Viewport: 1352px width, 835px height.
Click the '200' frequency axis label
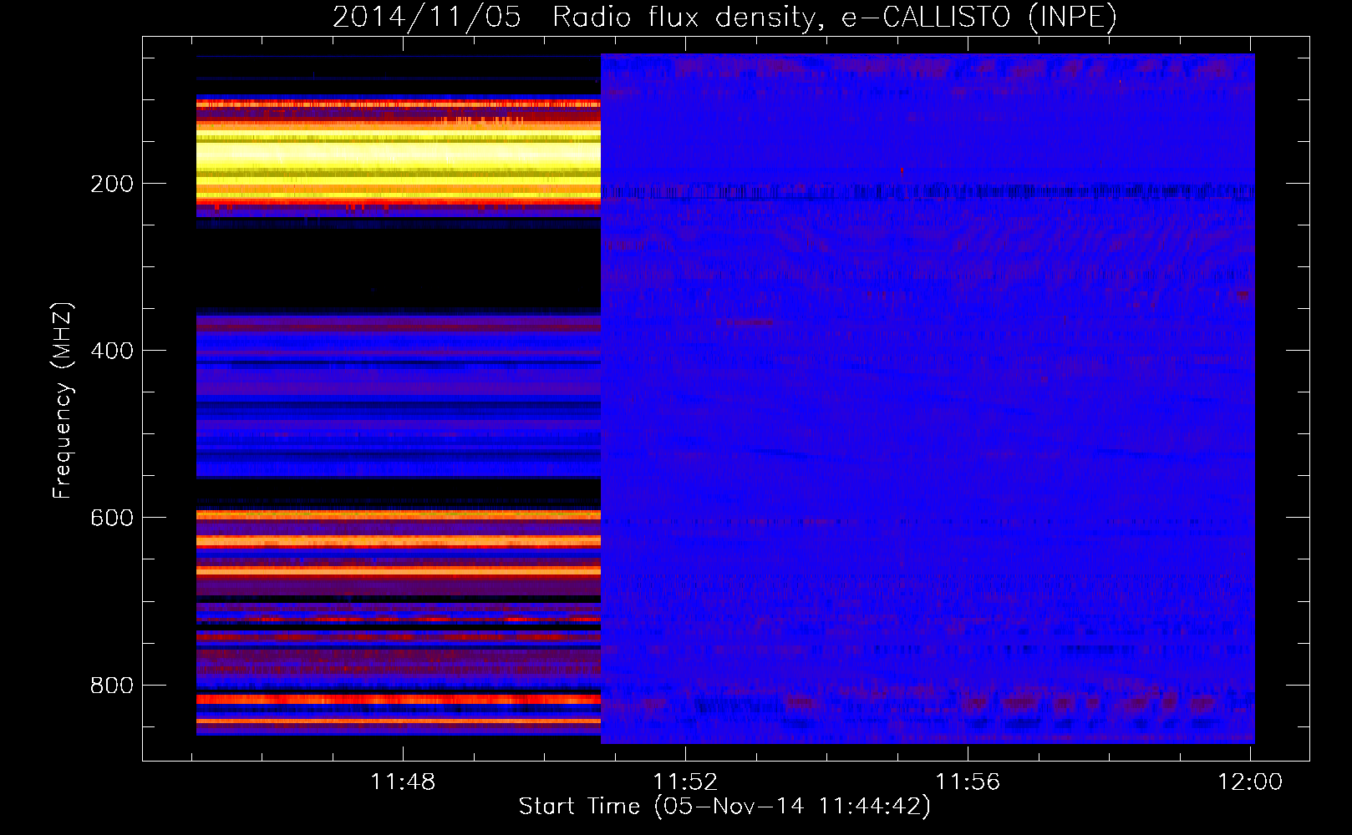(x=112, y=184)
